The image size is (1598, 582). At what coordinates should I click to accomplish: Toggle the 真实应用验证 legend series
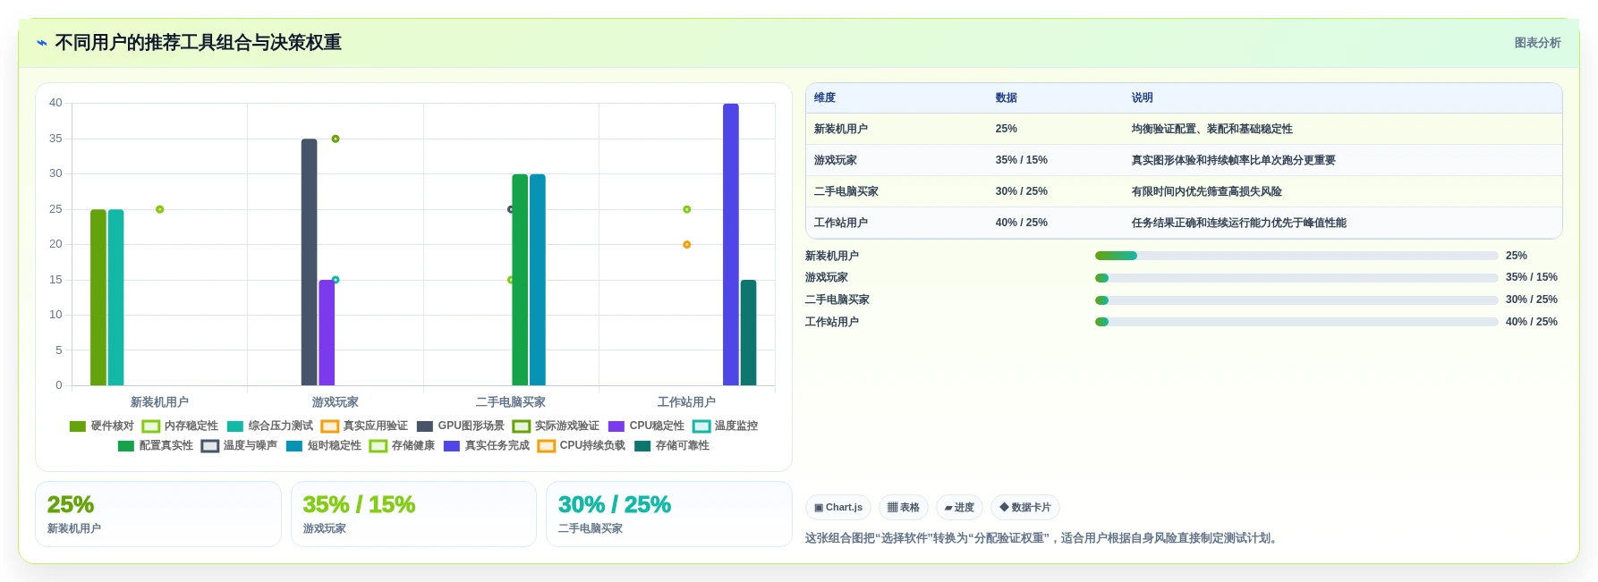click(365, 426)
